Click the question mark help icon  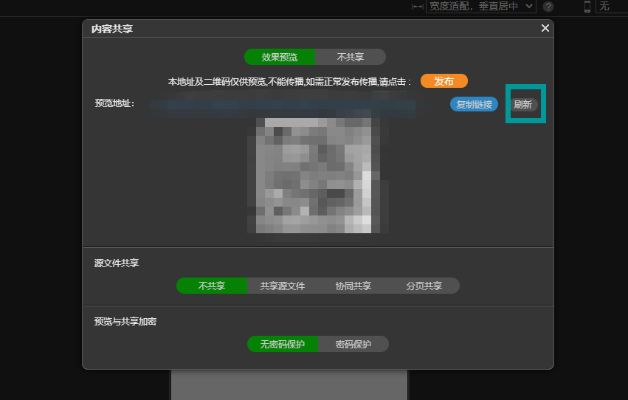pos(548,7)
